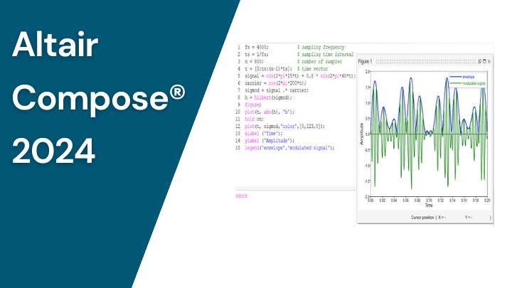This screenshot has height=288, width=512.
Task: Select the envelope legend entry
Action: (468, 75)
